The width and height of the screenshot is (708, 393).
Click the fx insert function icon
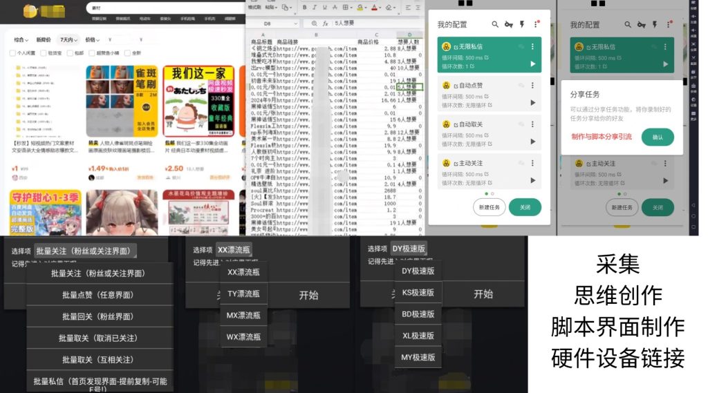325,23
